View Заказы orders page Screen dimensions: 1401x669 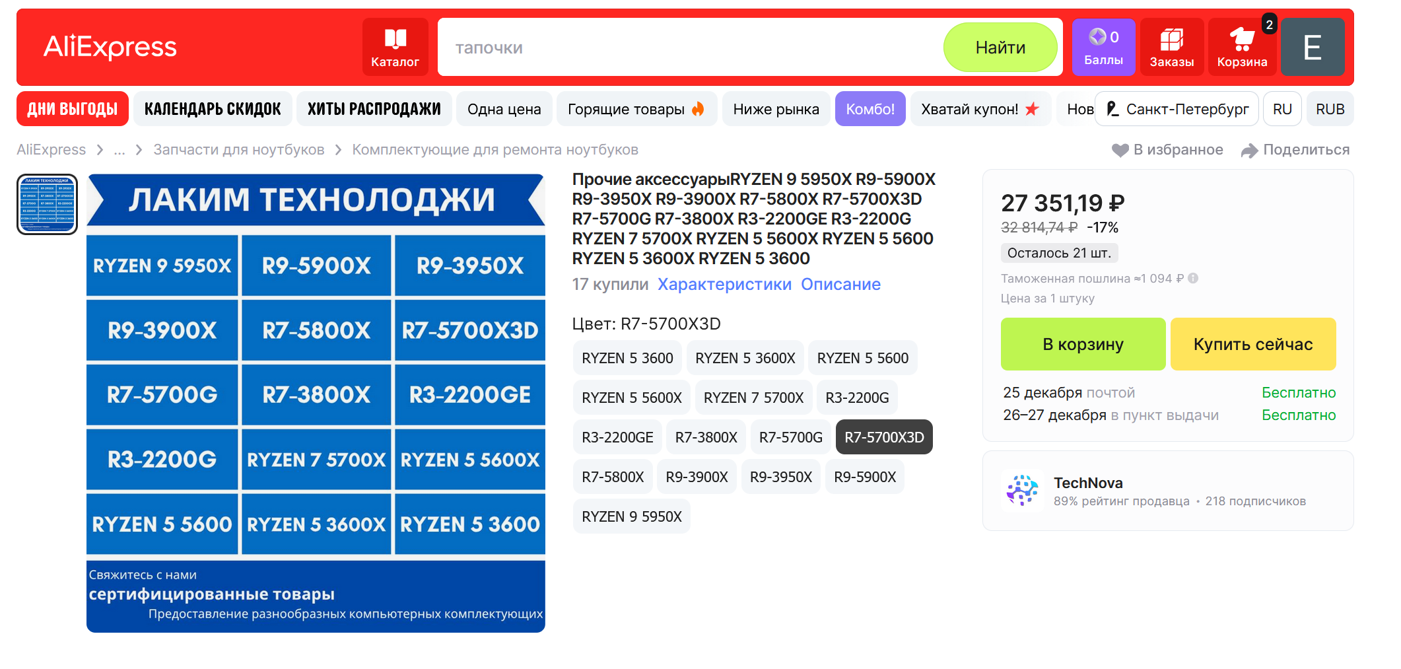[1172, 47]
